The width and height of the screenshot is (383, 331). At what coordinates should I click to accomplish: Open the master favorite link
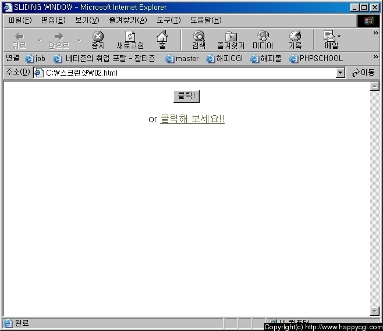(182, 59)
